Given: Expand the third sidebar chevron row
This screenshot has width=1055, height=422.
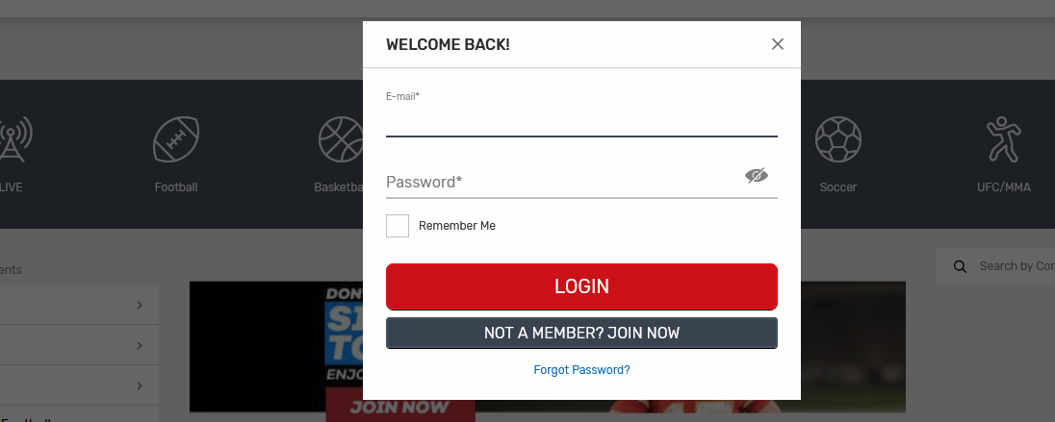Looking at the screenshot, I should (139, 385).
